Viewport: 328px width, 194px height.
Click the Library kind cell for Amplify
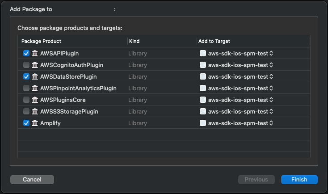pos(138,123)
